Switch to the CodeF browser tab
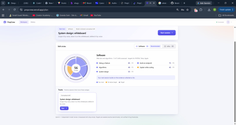This screenshot has width=236, height=125. click(x=37, y=3)
